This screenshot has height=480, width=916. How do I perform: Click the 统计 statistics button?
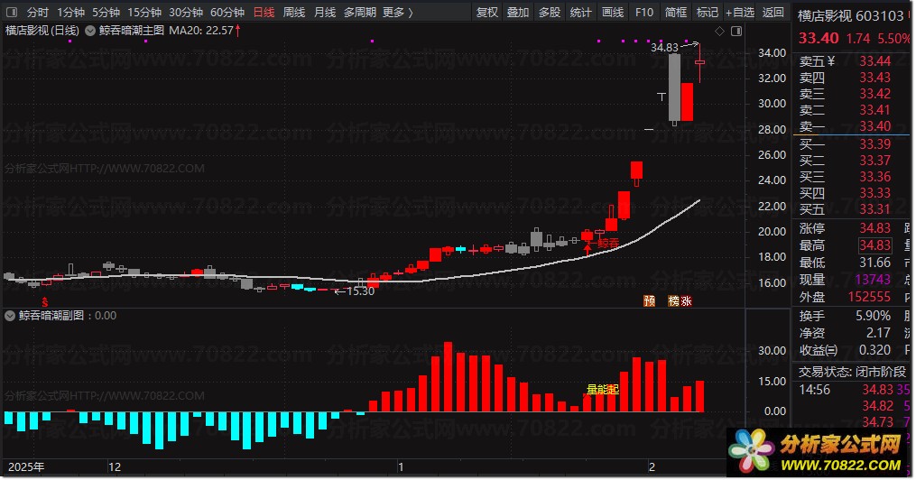click(x=580, y=12)
